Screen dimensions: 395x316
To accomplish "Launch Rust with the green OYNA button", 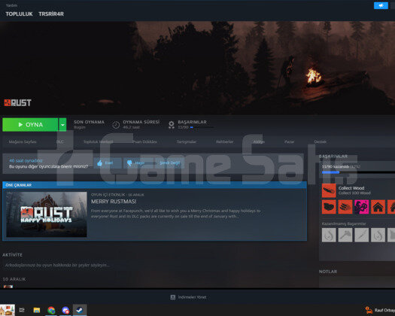I will (30, 125).
